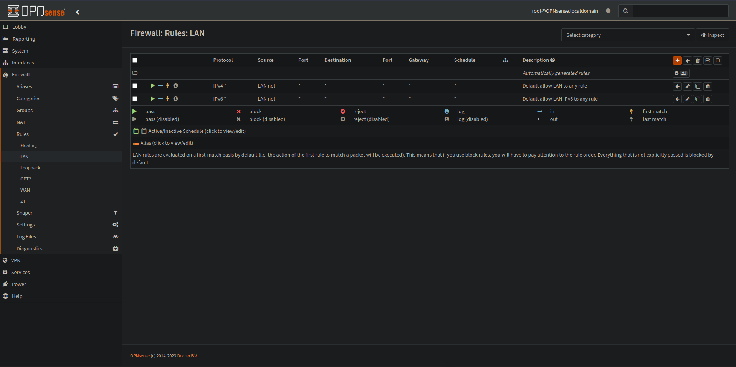
Task: Toggle the green pass arrow on the IPv6 rule
Action: pos(152,99)
